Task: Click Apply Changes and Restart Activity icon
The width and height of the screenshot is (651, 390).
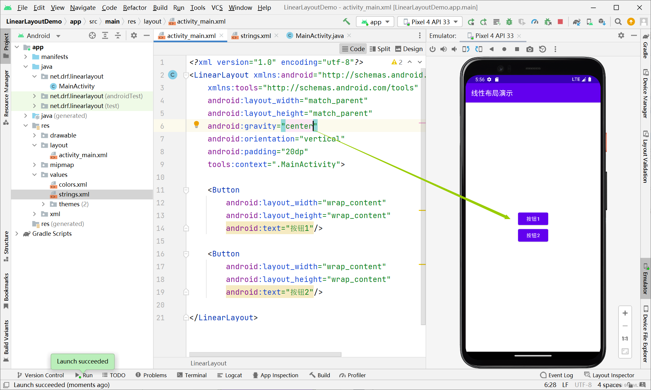Action: click(484, 22)
